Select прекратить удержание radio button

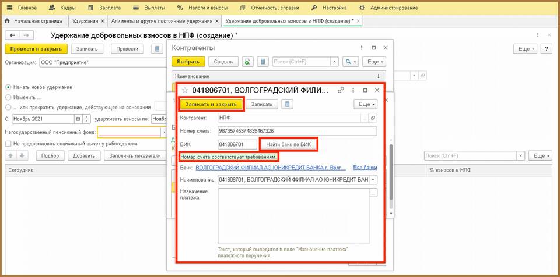click(8, 107)
